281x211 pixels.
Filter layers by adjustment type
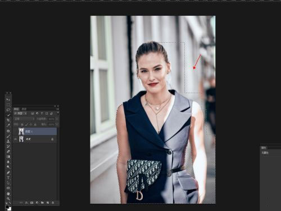tap(37, 113)
